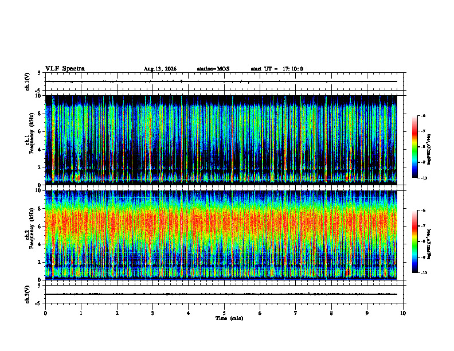Click the ch.2 Frequency (kHz) axis label
The height and width of the screenshot is (351, 454).
29,228
